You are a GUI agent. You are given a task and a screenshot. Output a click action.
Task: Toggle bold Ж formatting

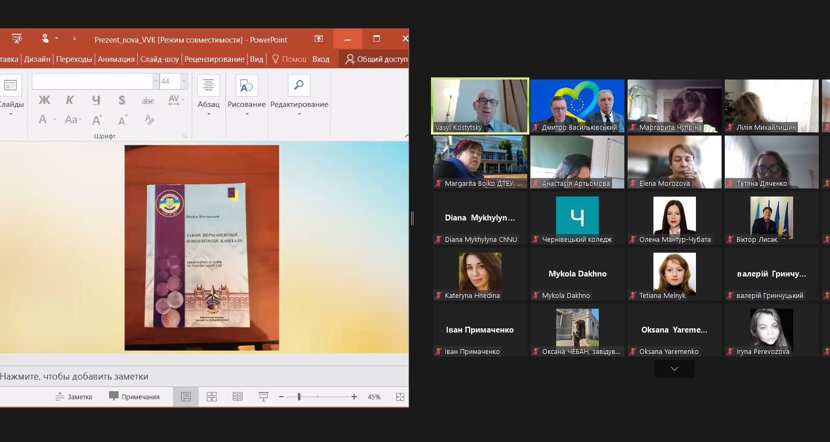[44, 100]
